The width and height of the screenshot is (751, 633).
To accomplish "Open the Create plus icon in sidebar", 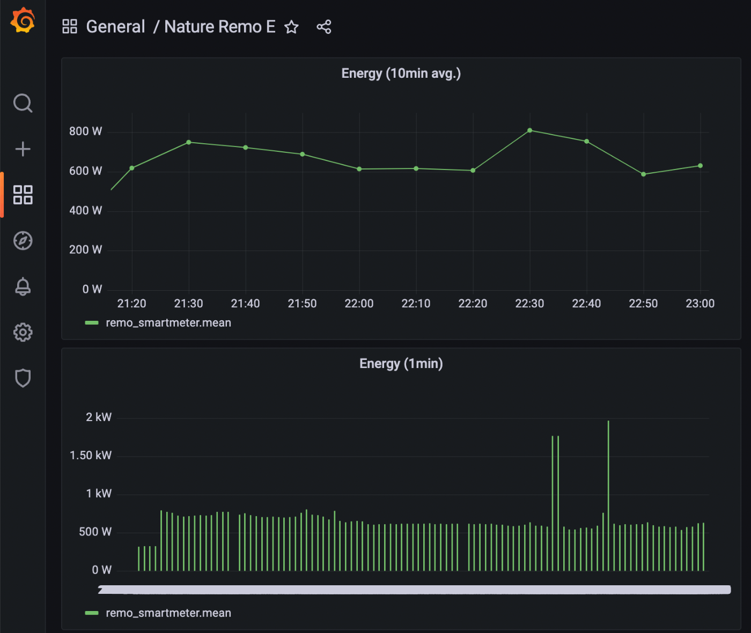I will tap(23, 149).
